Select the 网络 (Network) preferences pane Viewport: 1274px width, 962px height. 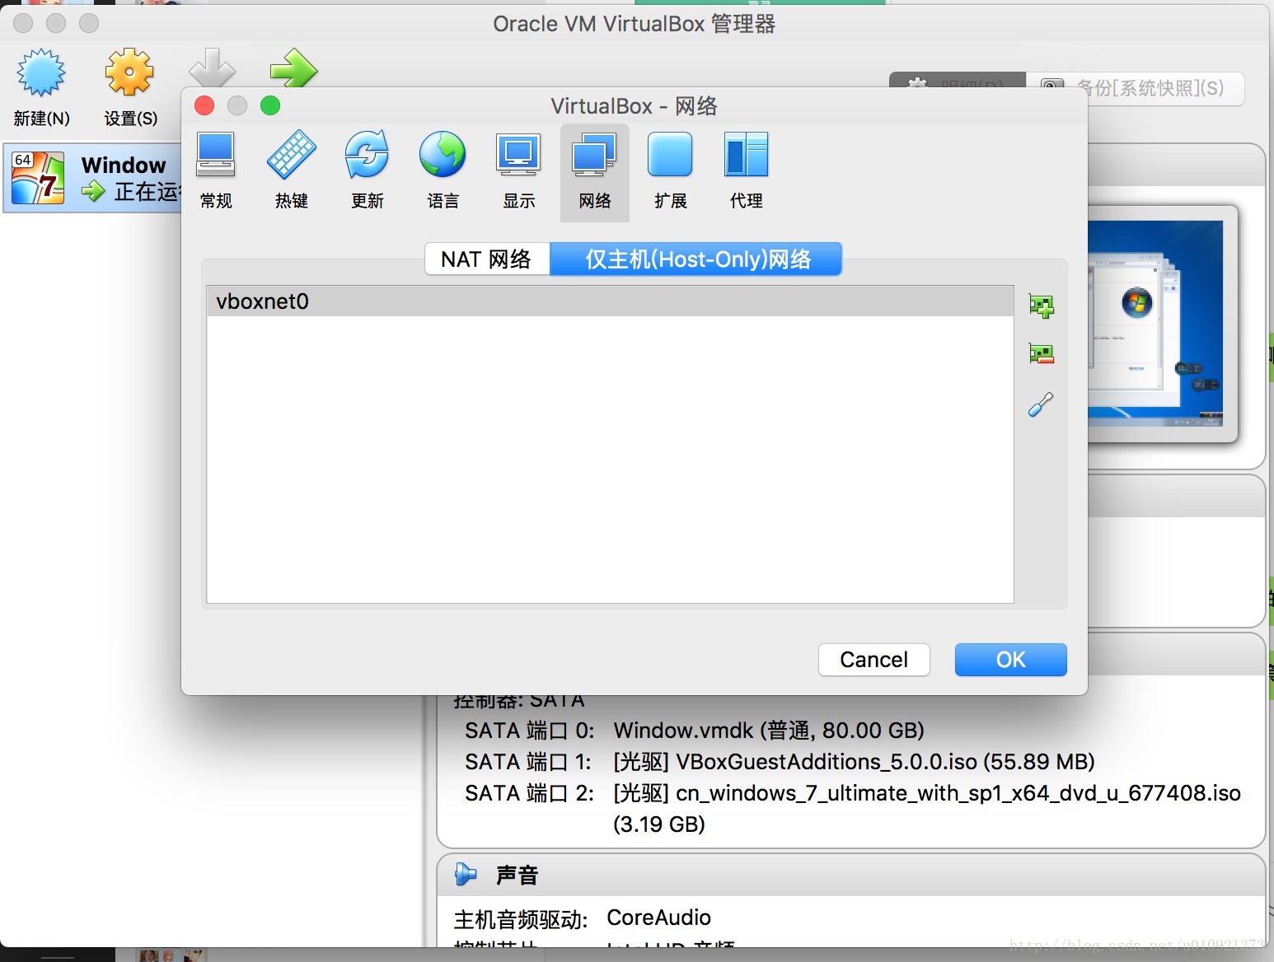[595, 171]
